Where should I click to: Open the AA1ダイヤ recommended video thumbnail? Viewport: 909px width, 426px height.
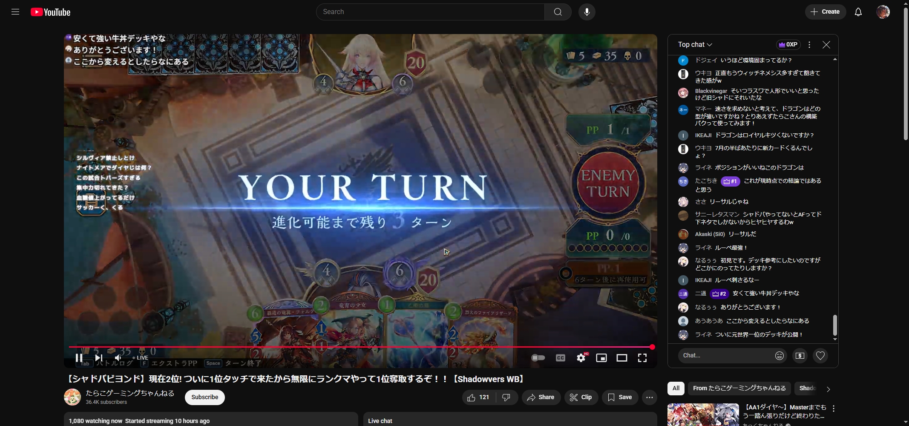pyautogui.click(x=703, y=414)
